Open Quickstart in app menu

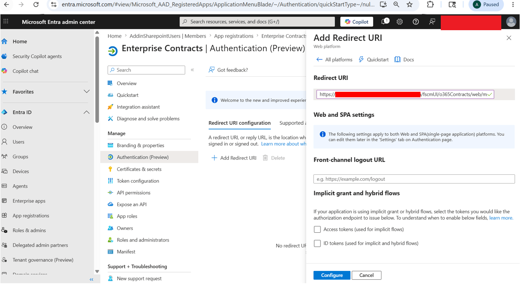click(x=127, y=95)
